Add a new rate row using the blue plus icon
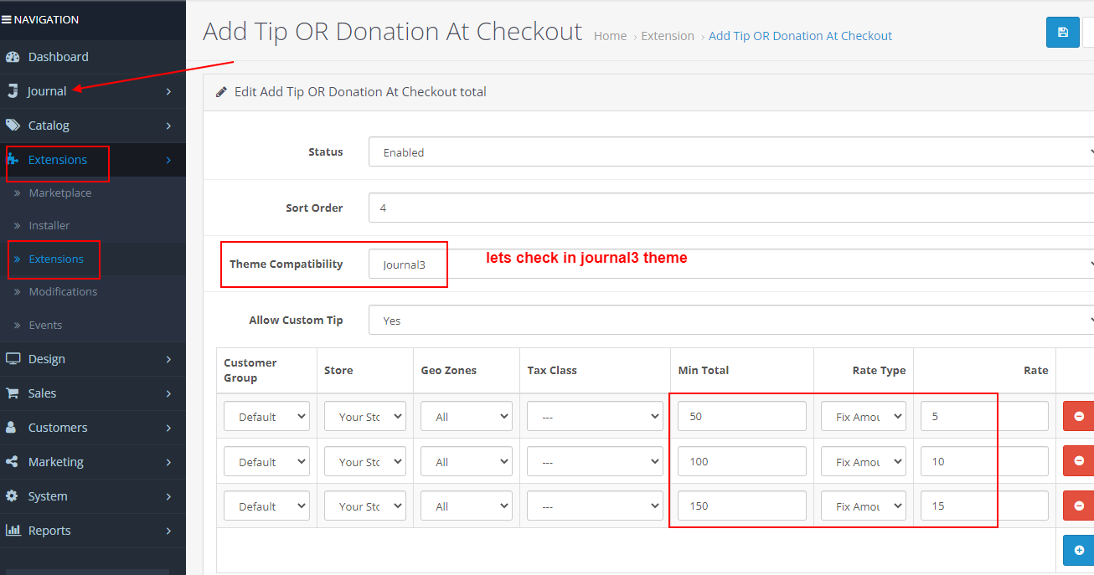 tap(1078, 550)
